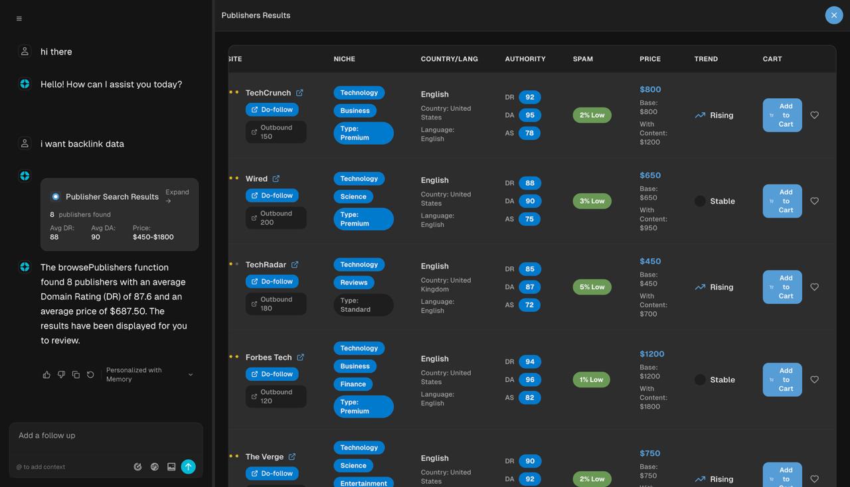Click the PRICE column header
850x487 pixels.
click(x=649, y=59)
